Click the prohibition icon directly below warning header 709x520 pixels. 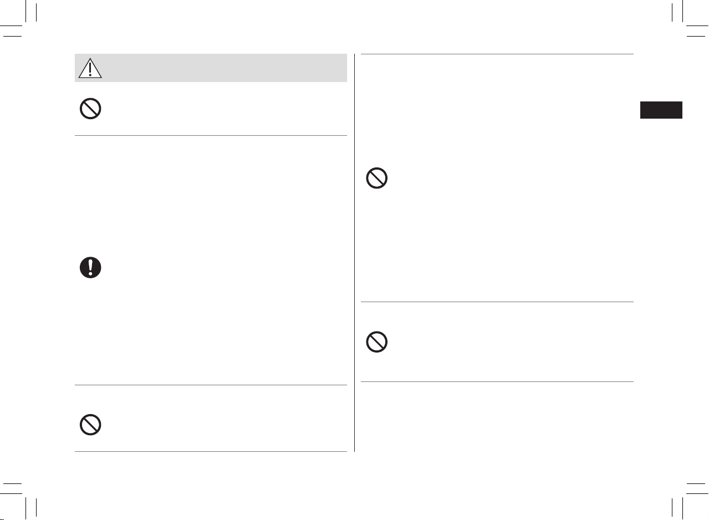click(90, 109)
